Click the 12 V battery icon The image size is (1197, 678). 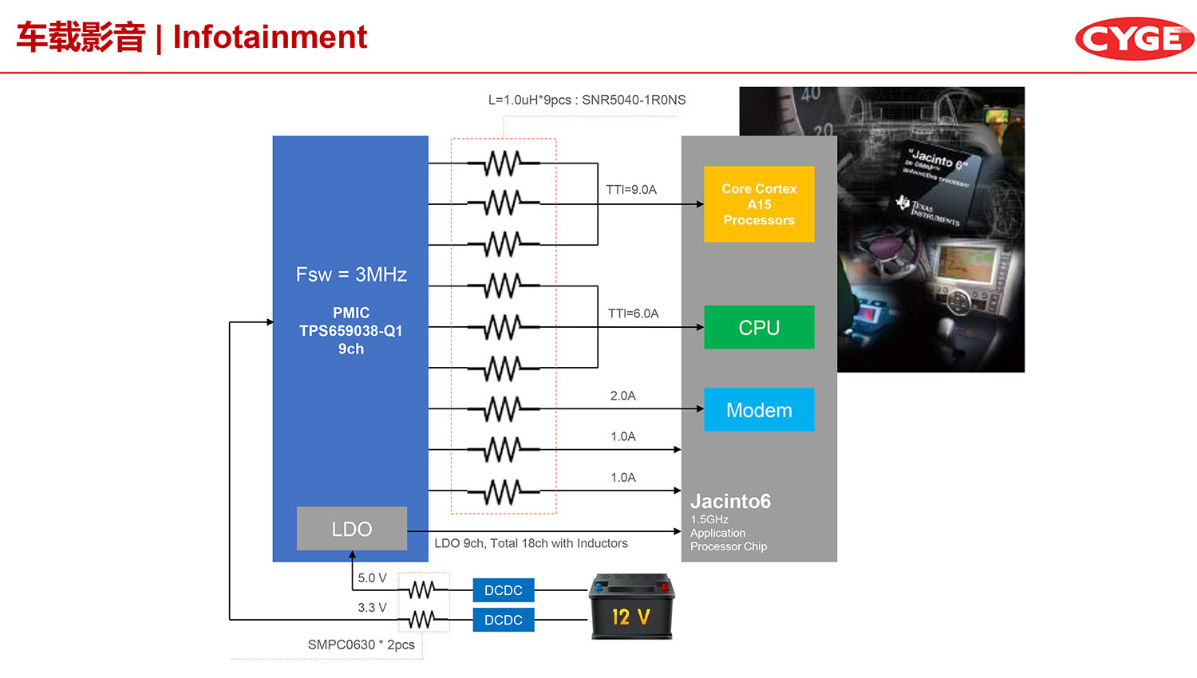click(631, 607)
